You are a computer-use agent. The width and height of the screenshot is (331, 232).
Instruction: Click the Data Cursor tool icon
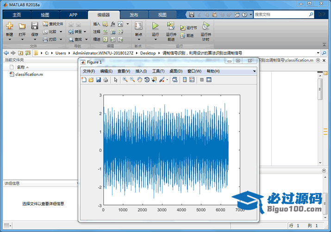click(154, 80)
